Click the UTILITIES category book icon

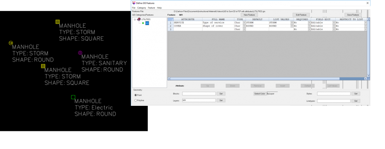click(139, 20)
